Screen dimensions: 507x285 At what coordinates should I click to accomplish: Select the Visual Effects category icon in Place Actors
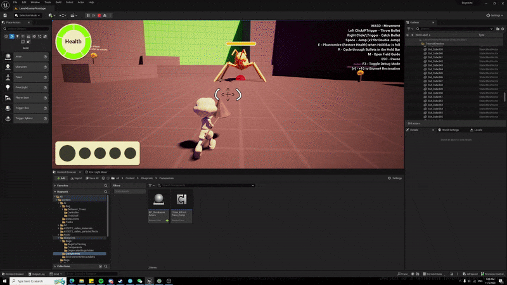click(34, 37)
